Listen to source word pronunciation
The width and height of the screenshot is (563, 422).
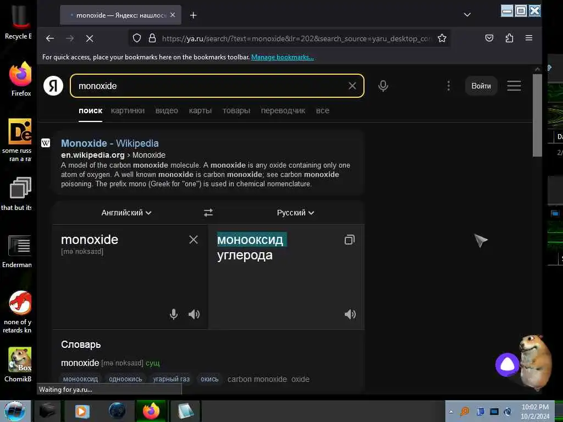click(x=194, y=314)
